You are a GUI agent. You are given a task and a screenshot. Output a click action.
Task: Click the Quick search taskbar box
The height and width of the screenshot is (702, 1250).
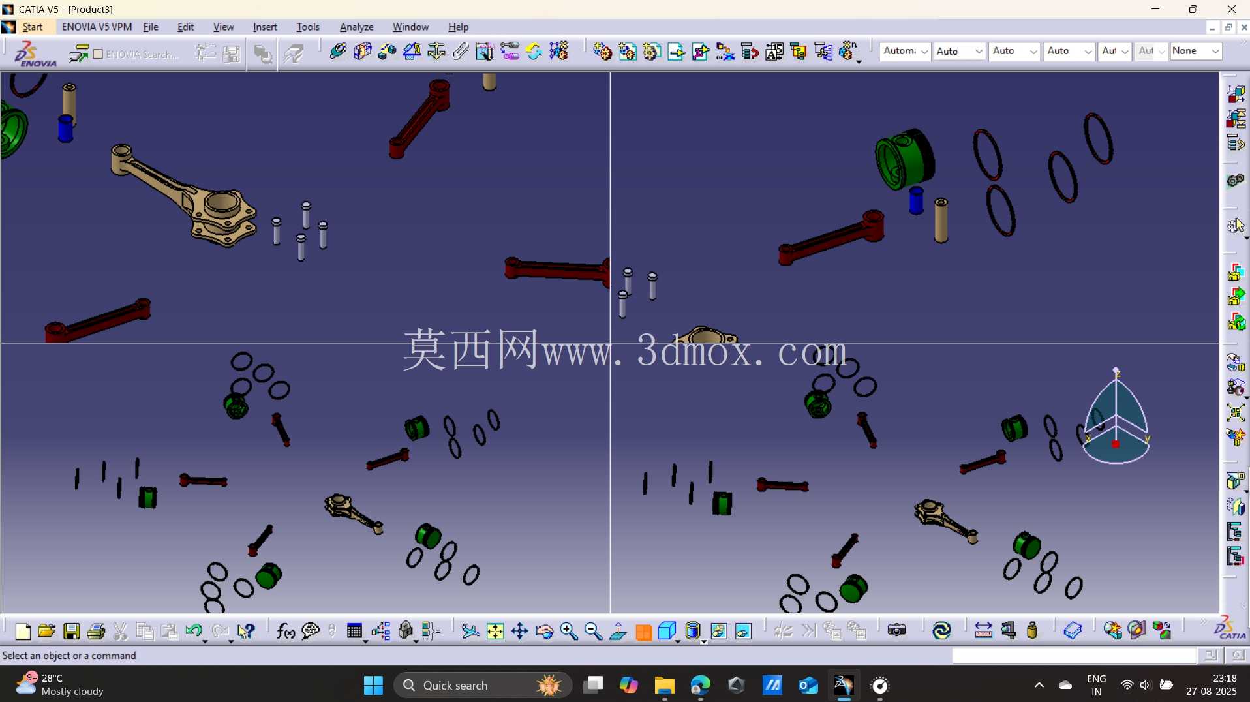483,685
